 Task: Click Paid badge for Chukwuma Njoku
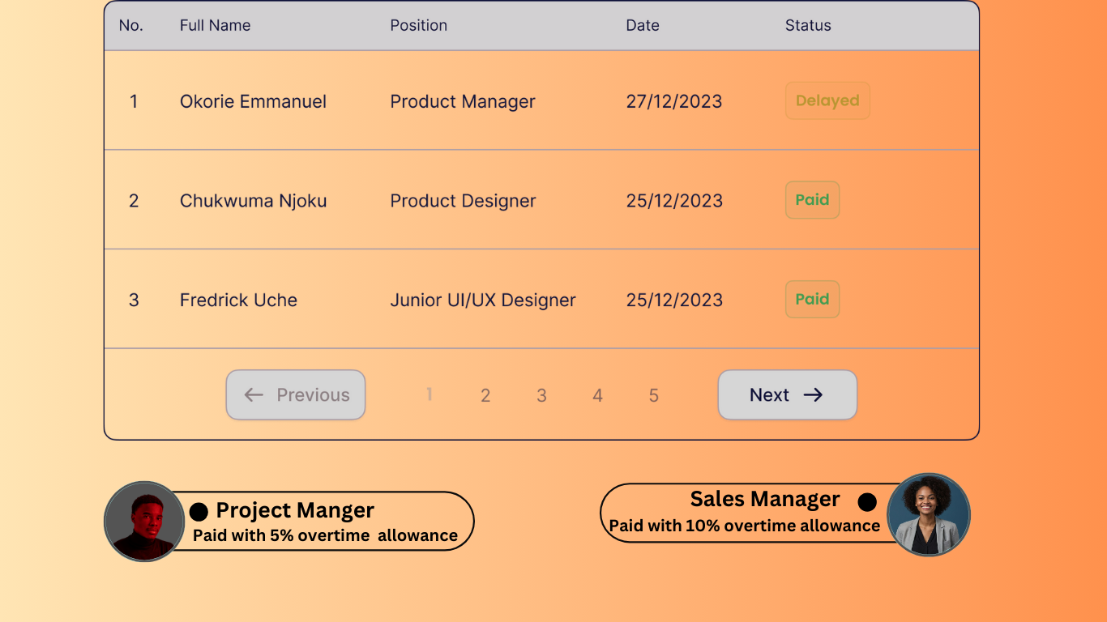pyautogui.click(x=812, y=200)
